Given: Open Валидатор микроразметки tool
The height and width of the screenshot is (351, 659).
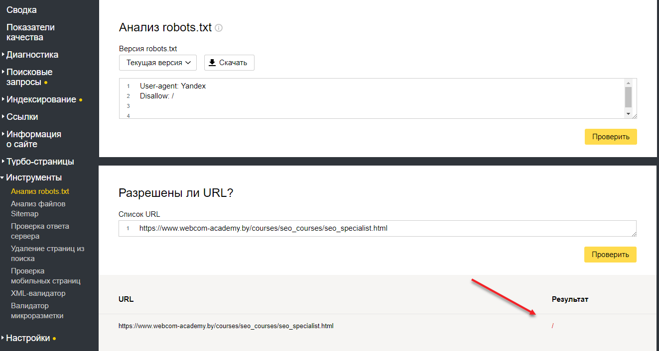Looking at the screenshot, I should click(x=37, y=311).
